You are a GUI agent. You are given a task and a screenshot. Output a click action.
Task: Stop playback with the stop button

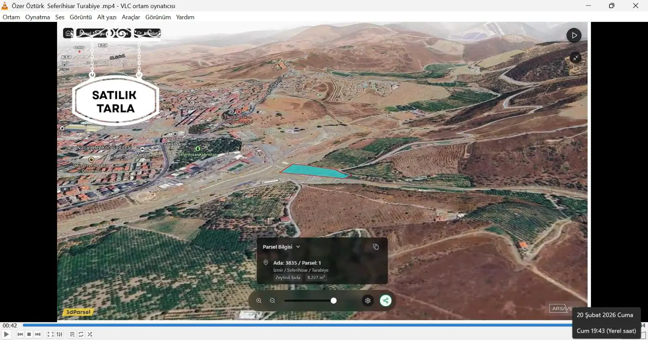[29, 334]
